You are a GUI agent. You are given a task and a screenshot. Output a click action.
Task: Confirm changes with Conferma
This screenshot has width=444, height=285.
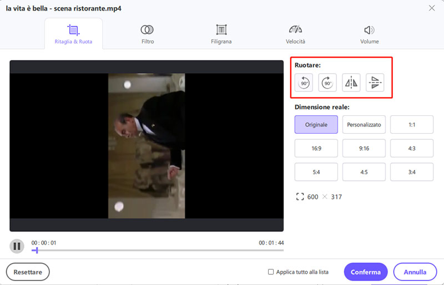366,272
